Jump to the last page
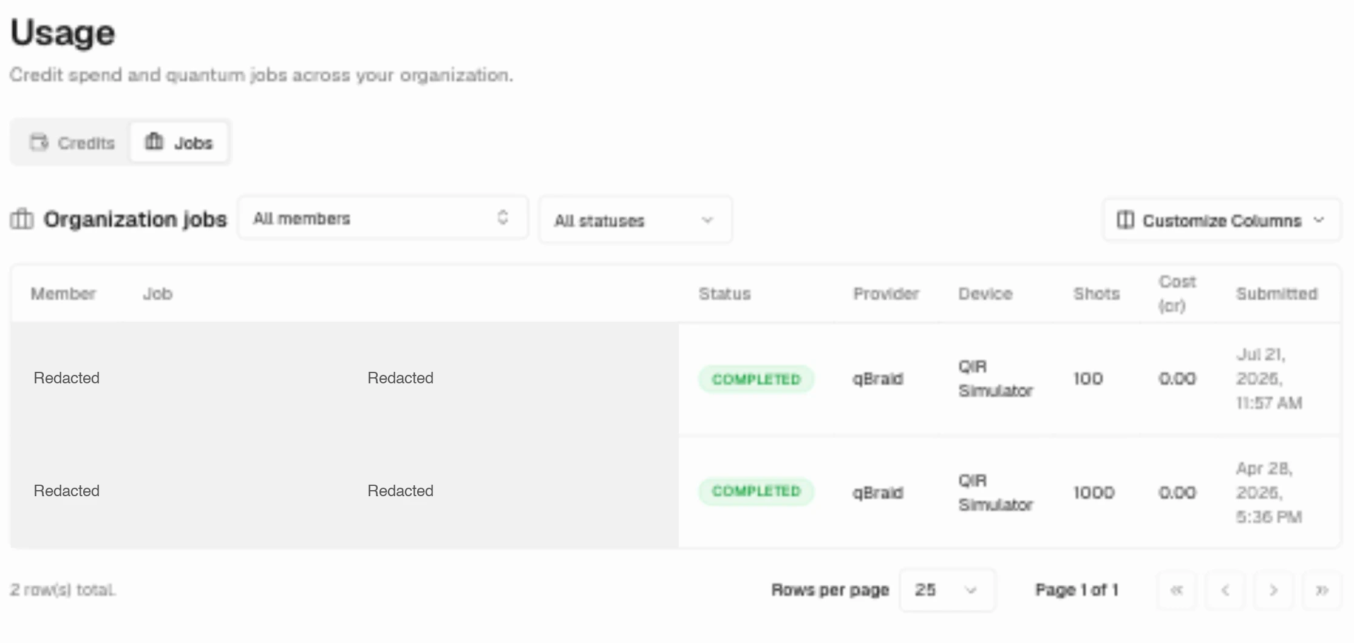Screen dimensions: 1354x643 click(x=1322, y=590)
